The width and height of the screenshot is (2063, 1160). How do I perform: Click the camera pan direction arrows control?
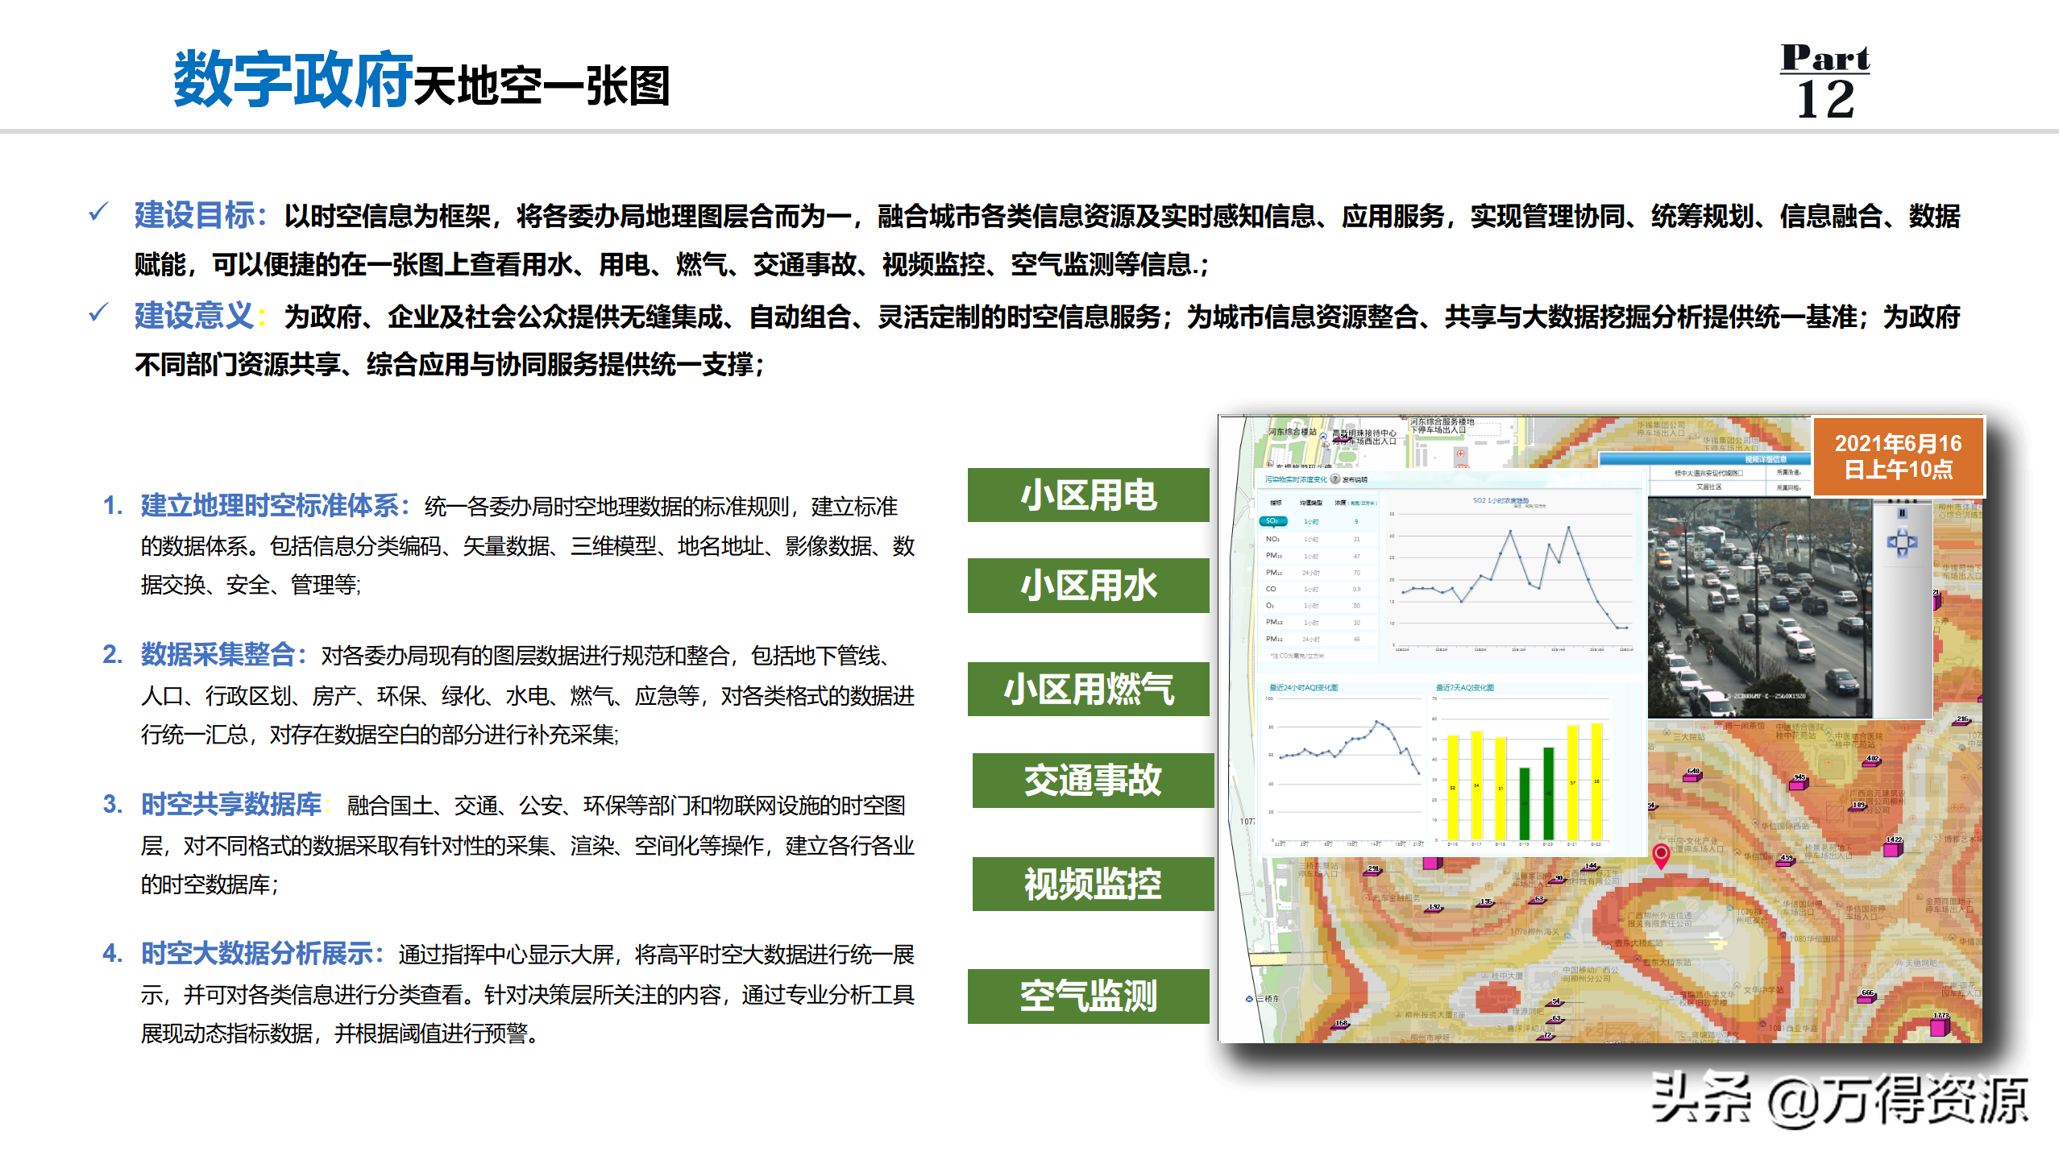[x=1901, y=542]
